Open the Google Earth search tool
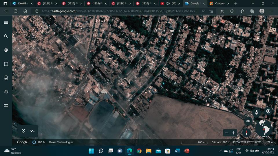Viewport: 278px width, 156px height. pyautogui.click(x=6, y=36)
